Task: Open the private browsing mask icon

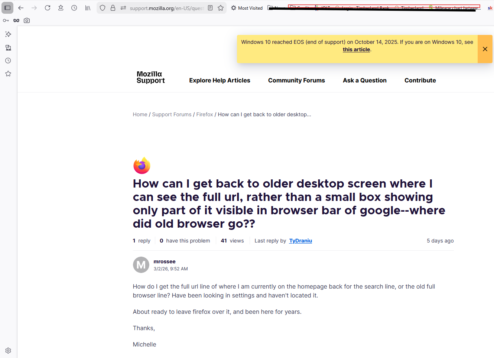Action: point(16,20)
